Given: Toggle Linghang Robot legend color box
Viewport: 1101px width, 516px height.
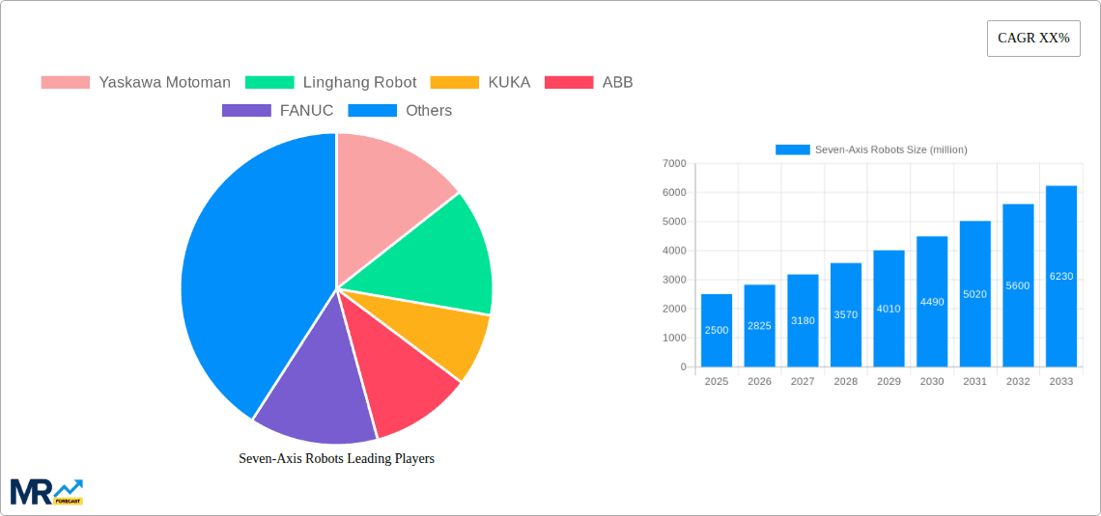Looking at the screenshot, I should tap(269, 83).
